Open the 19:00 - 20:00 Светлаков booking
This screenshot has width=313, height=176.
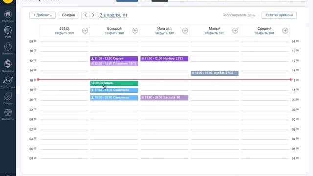tap(114, 98)
